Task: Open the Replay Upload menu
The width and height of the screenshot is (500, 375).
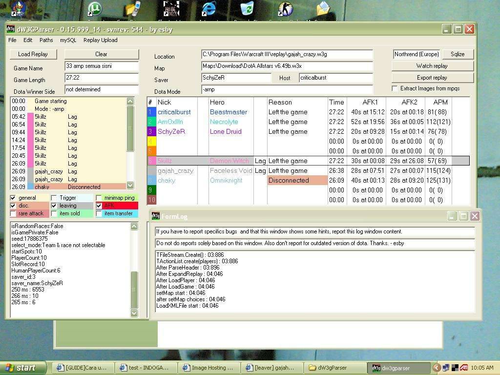Action: [x=101, y=40]
